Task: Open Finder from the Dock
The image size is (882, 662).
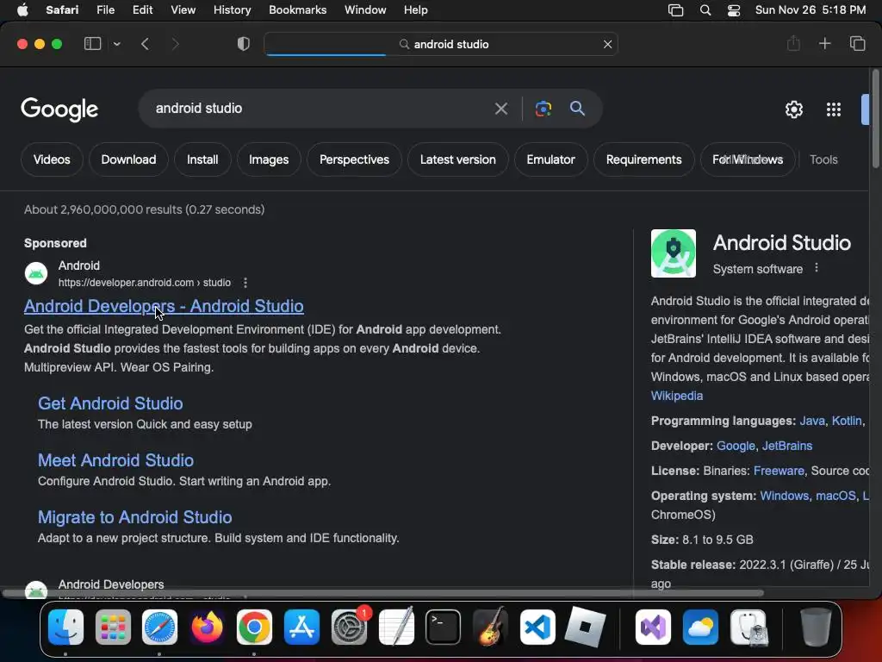Action: point(65,627)
